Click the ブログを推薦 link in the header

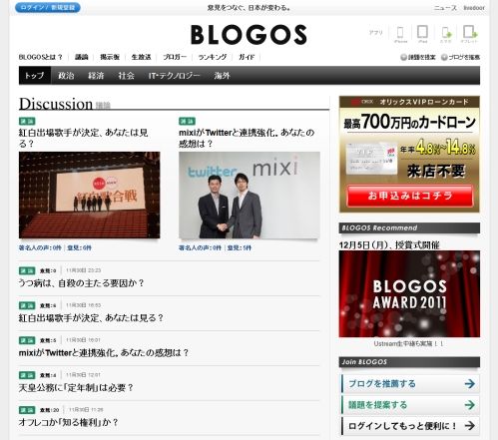[x=464, y=57]
